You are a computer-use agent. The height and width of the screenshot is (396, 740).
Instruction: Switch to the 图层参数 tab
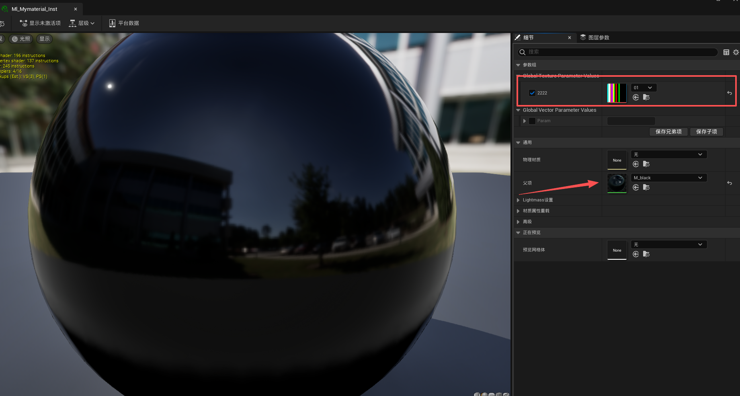pyautogui.click(x=595, y=38)
